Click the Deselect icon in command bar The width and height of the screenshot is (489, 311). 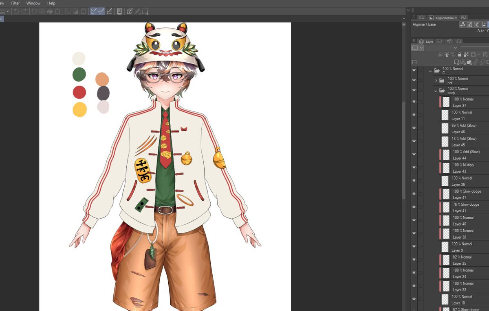point(67,11)
